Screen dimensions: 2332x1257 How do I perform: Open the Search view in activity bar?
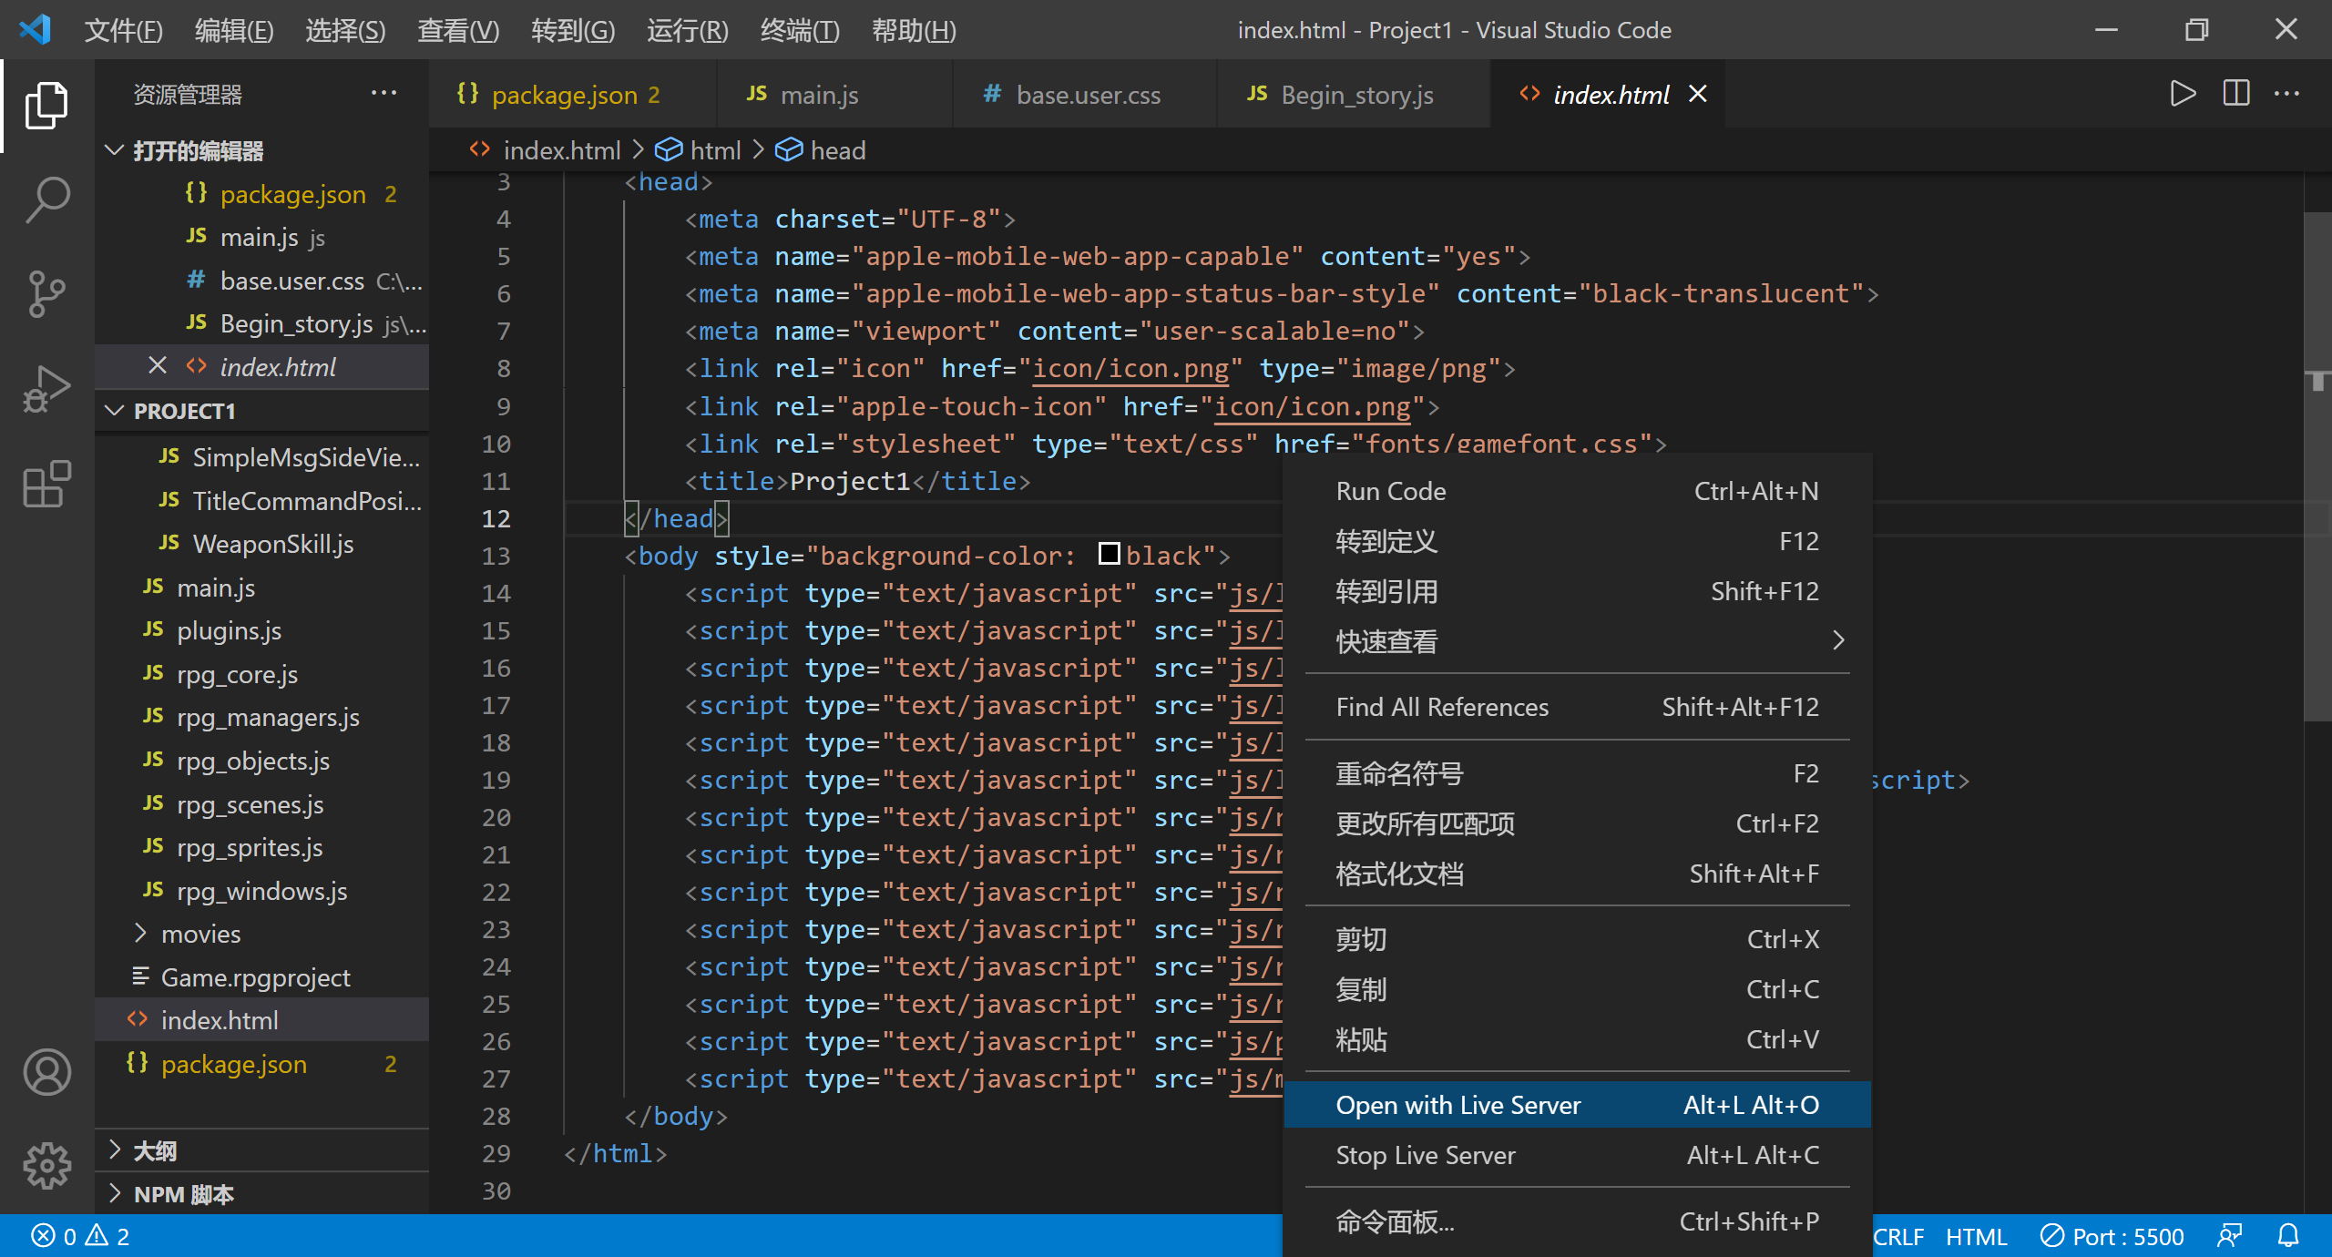click(x=46, y=199)
